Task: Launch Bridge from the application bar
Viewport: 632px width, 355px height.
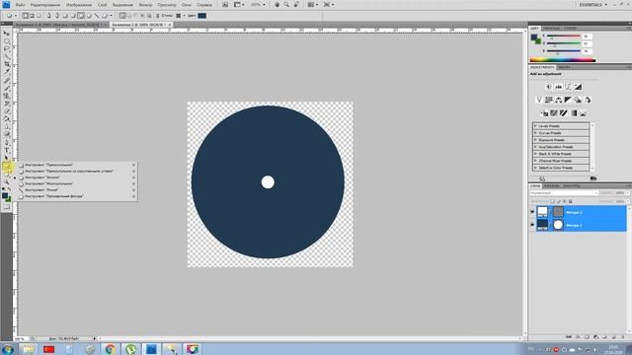Action: pos(225,5)
